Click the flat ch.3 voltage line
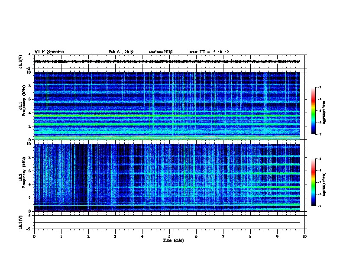Screen dimensions: 343x265 tap(167, 223)
